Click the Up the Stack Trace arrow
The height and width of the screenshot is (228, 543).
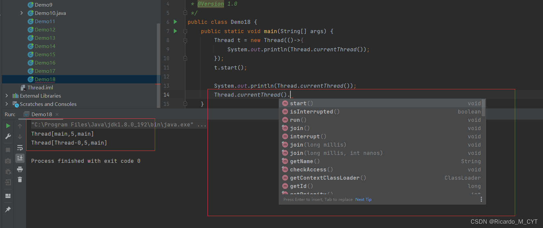[x=20, y=126]
